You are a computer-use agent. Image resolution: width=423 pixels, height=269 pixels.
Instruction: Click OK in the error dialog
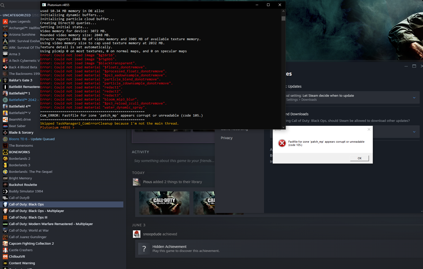359,158
